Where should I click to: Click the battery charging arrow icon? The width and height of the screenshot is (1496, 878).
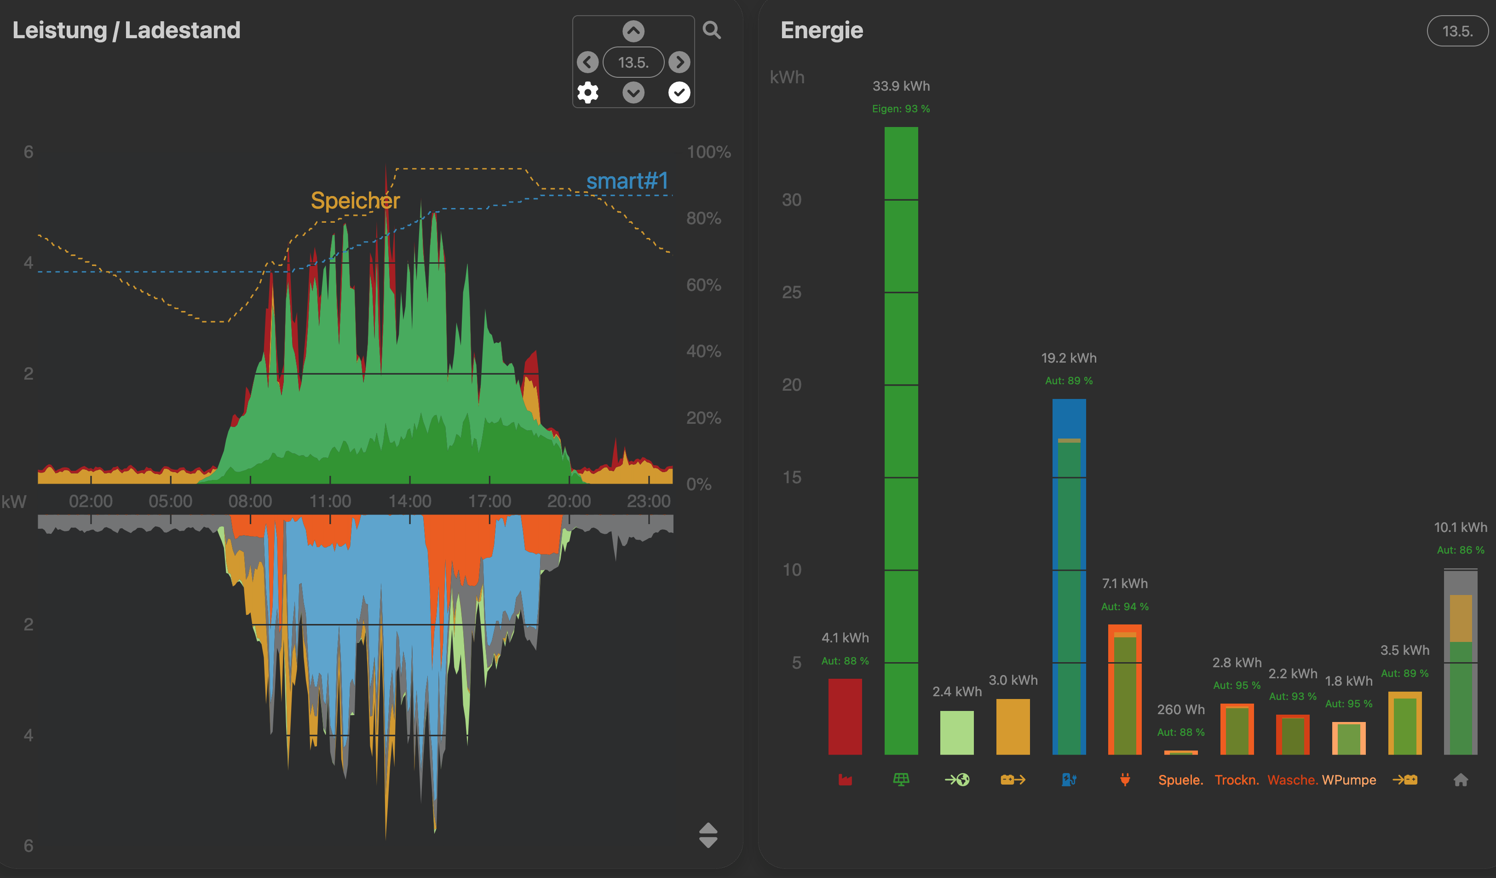pyautogui.click(x=1404, y=780)
